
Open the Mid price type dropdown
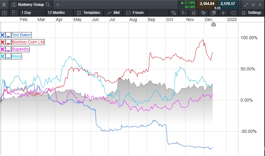tap(113, 13)
